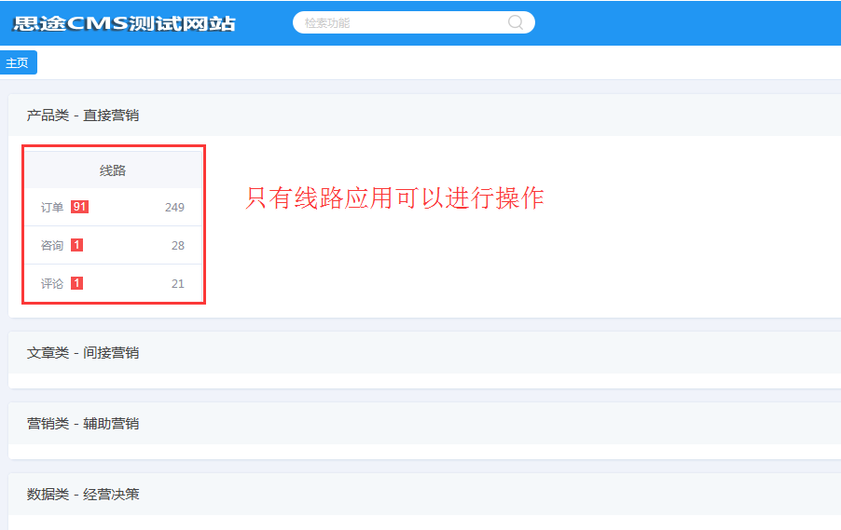Focus the 检索功能 search field
Screen dimensions: 841x530
pos(401,22)
